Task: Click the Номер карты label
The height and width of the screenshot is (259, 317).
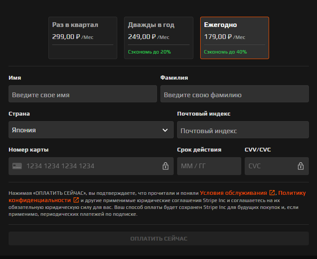Action: [29, 150]
